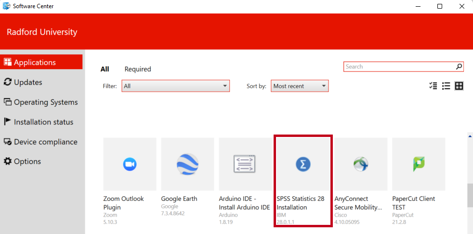
Task: Open Arduino IDE install tile
Action: (245, 164)
